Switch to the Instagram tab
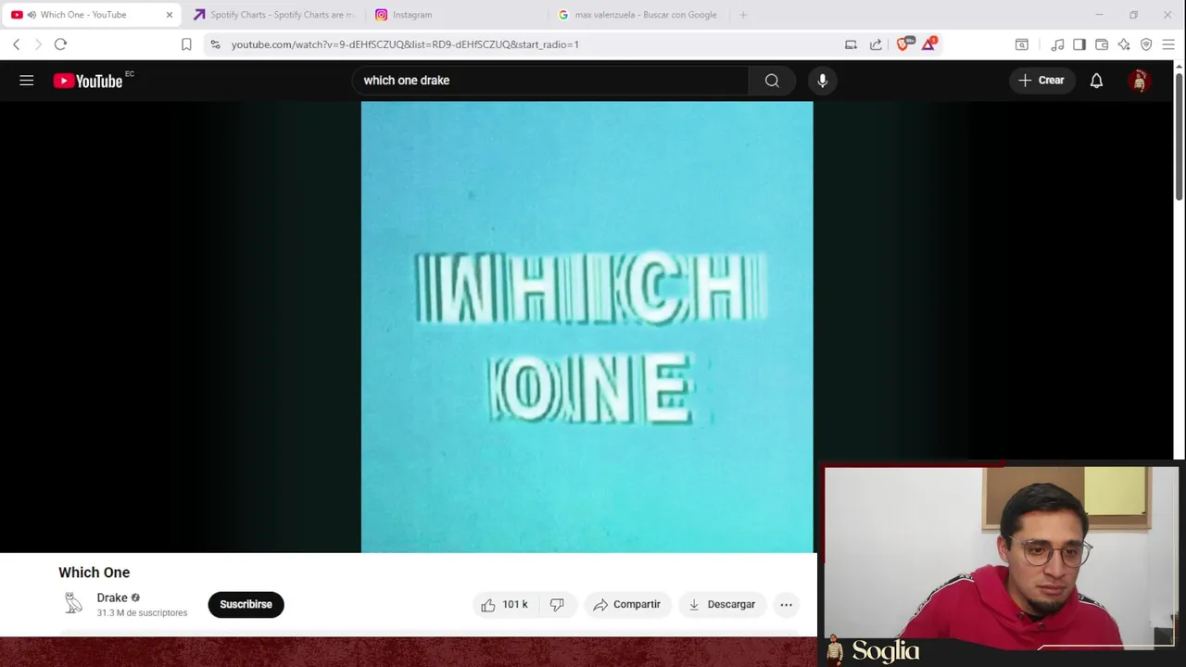 [x=454, y=15]
